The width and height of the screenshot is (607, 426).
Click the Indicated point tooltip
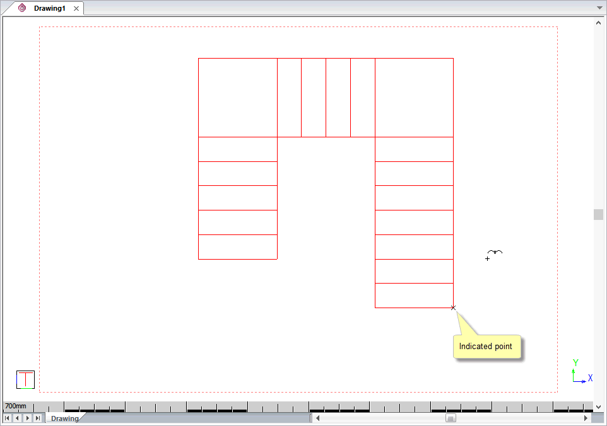(486, 347)
